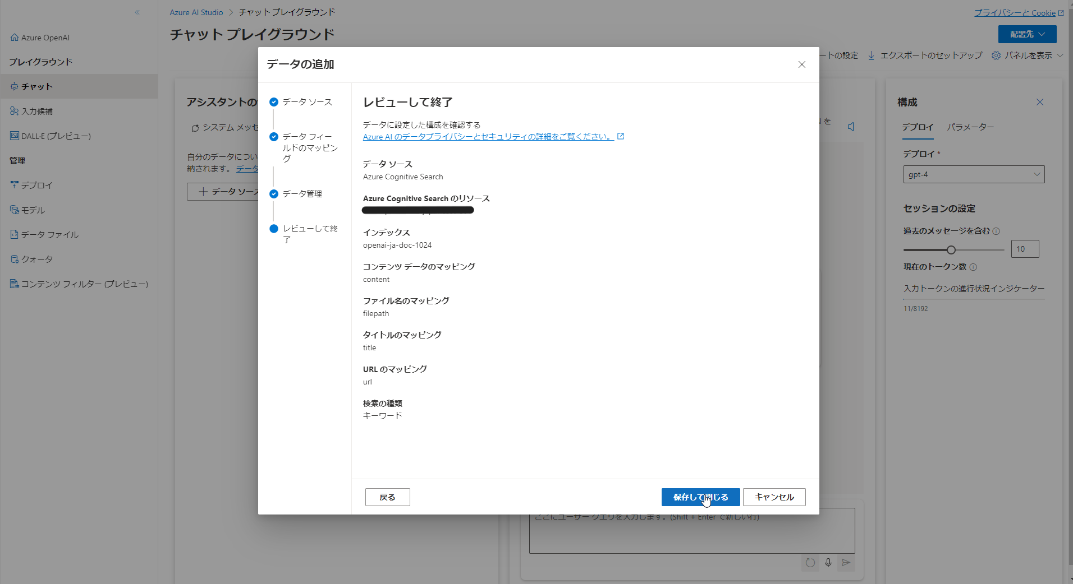Select レビューして終了 step in wizard
The image size is (1073, 584).
[x=304, y=234]
